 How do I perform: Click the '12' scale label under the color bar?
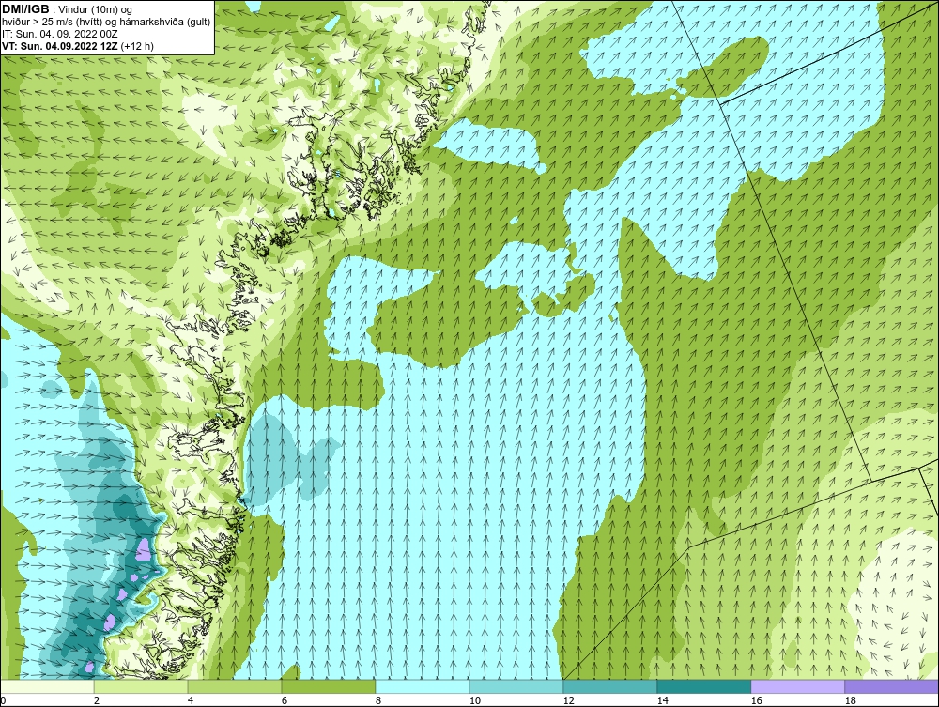coord(568,700)
